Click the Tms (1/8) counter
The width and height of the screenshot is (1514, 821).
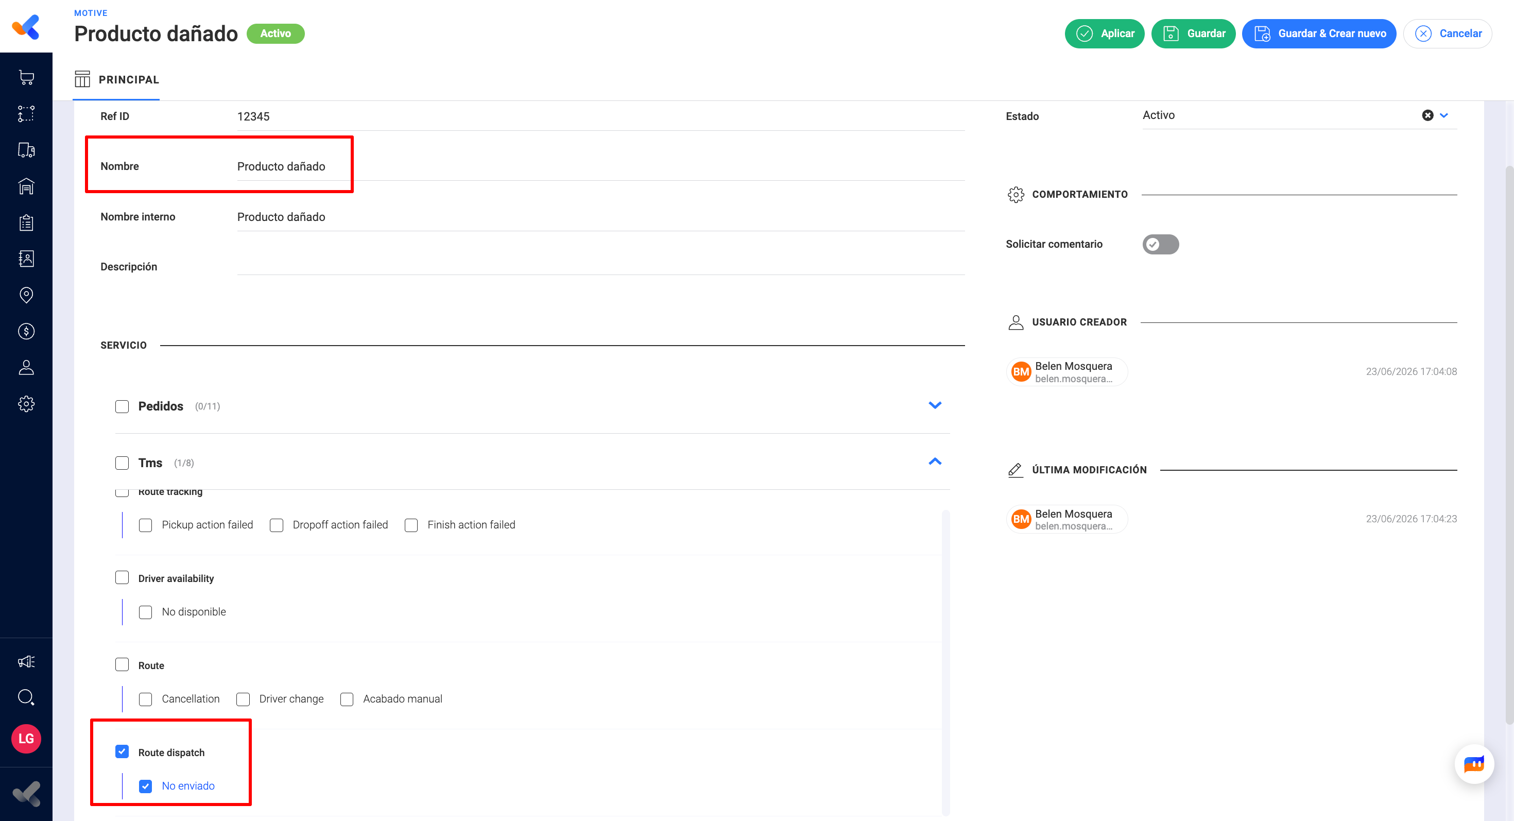point(184,463)
